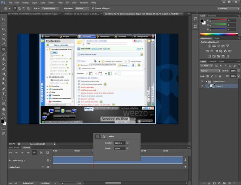
Task: Select the Zoom tool in toolbar
Action: [x=3, y=114]
